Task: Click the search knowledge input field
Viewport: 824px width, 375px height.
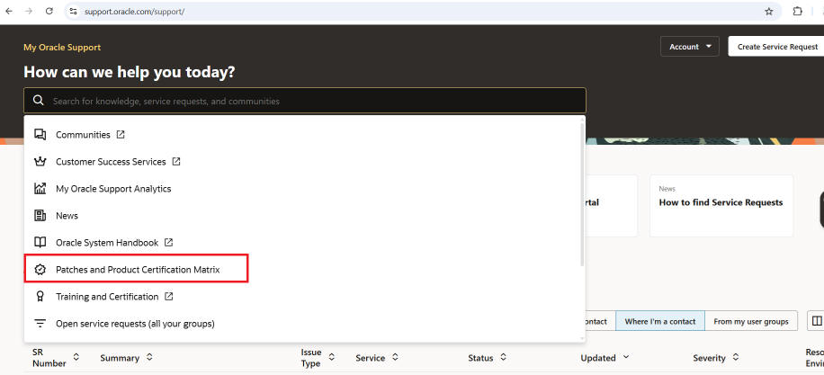Action: tap(305, 101)
